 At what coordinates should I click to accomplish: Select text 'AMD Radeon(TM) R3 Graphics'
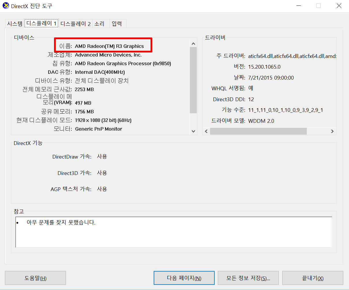109,46
